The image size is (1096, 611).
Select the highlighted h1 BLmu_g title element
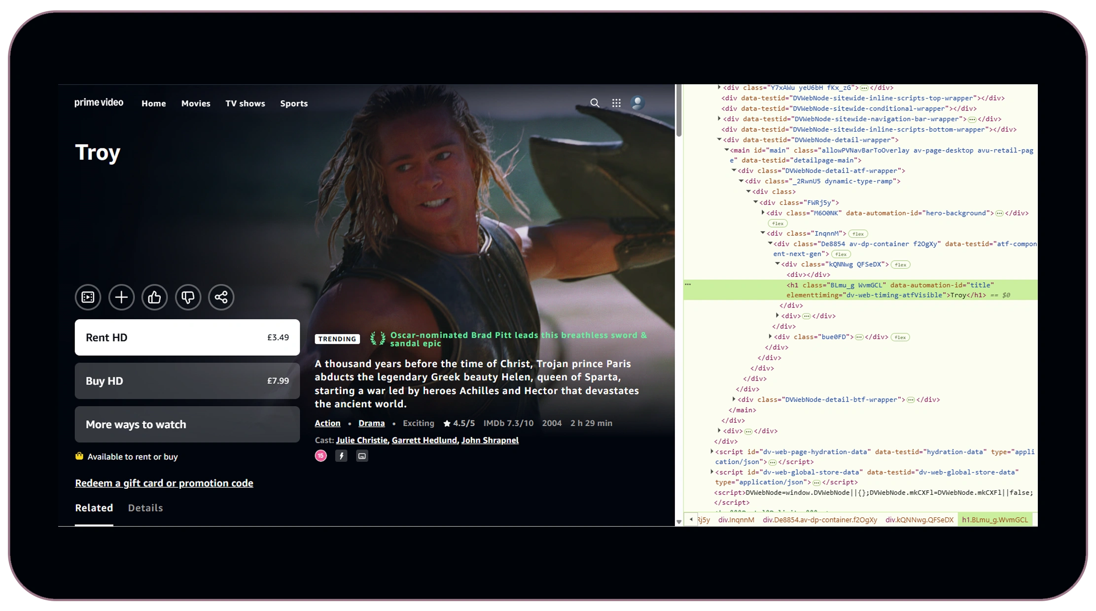tap(860, 290)
